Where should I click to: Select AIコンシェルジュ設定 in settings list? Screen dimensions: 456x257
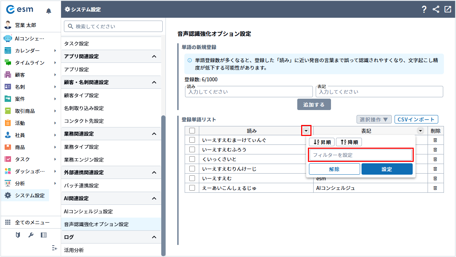(x=88, y=212)
